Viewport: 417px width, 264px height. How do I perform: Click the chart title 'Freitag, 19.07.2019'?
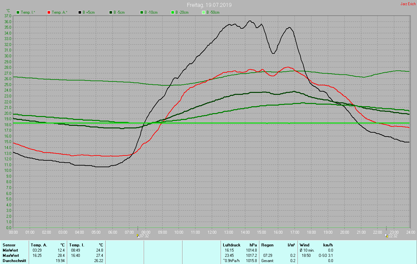coord(209,5)
